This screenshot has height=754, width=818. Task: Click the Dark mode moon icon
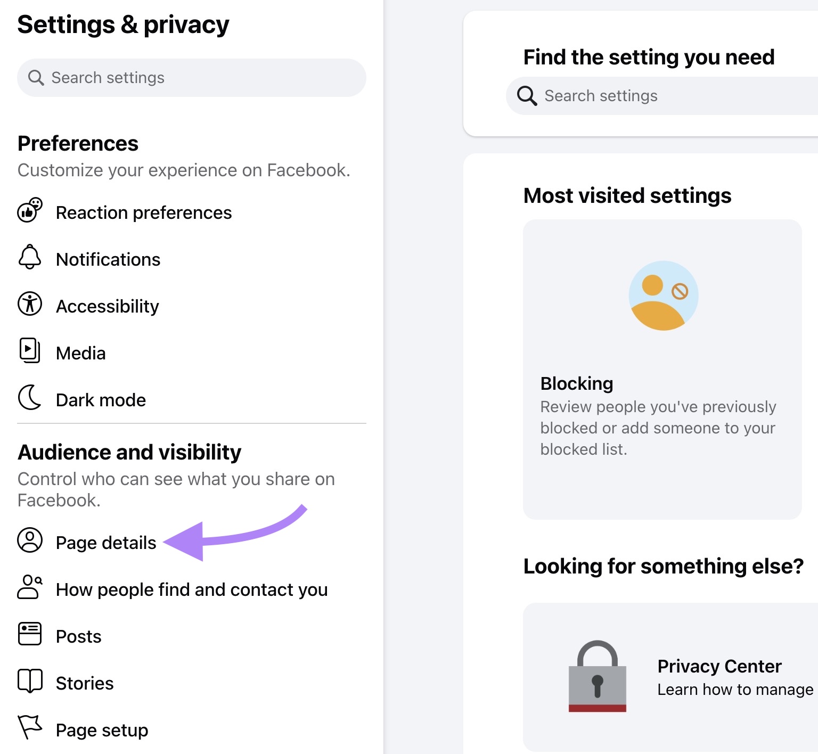(x=29, y=398)
